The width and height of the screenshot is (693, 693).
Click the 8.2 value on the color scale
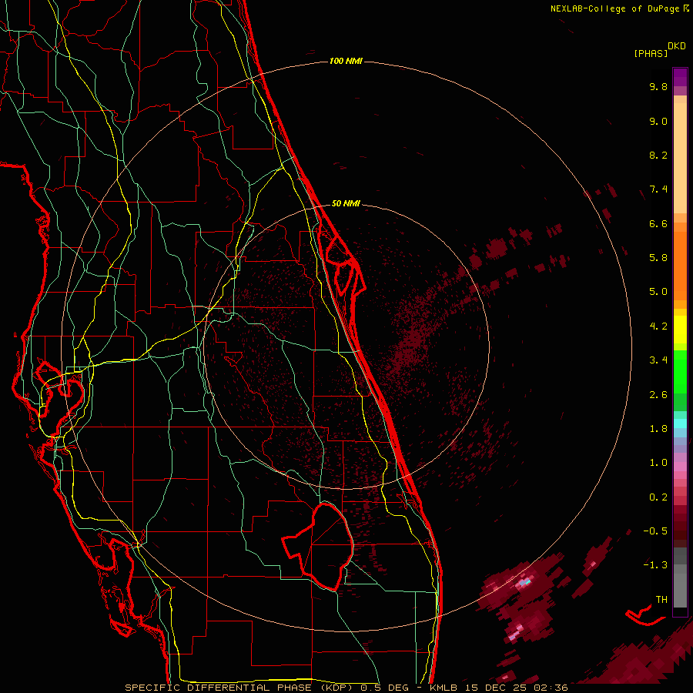(x=658, y=155)
